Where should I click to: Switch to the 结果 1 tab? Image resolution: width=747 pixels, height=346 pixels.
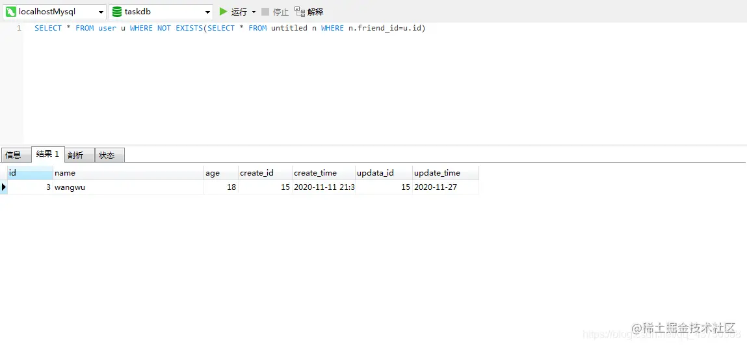tap(47, 154)
